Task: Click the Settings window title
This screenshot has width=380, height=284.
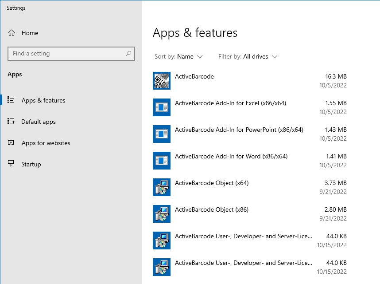Action: (x=16, y=8)
